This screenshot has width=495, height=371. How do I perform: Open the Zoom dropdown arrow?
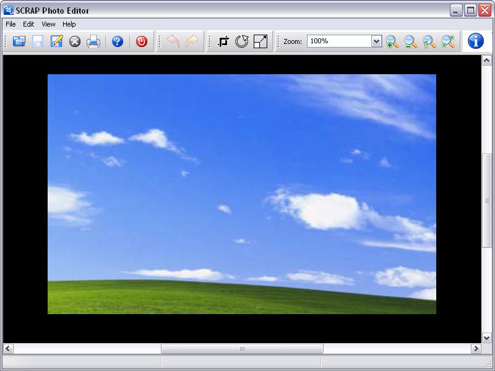(x=376, y=41)
